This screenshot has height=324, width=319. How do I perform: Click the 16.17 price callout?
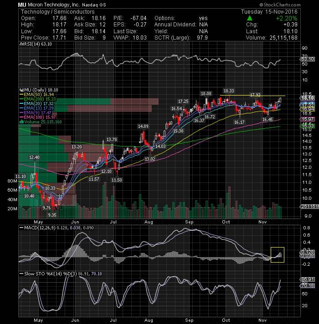coord(239,122)
